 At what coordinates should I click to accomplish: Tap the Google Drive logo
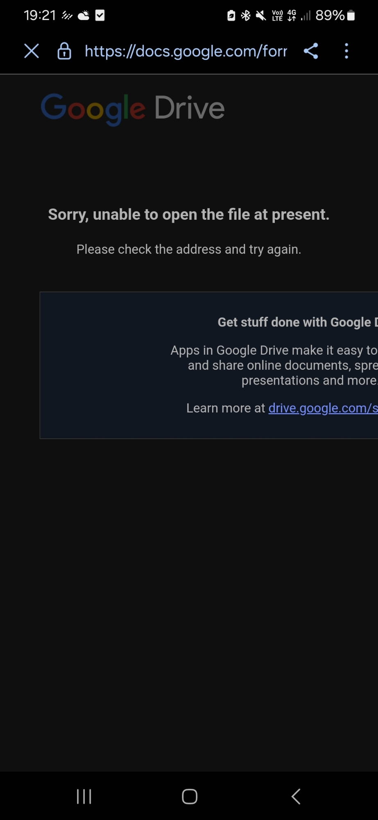point(133,109)
